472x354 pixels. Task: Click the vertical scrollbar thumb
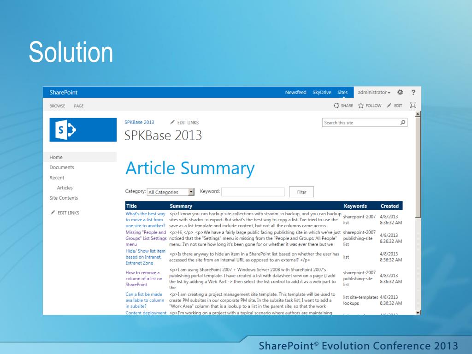pos(418,168)
